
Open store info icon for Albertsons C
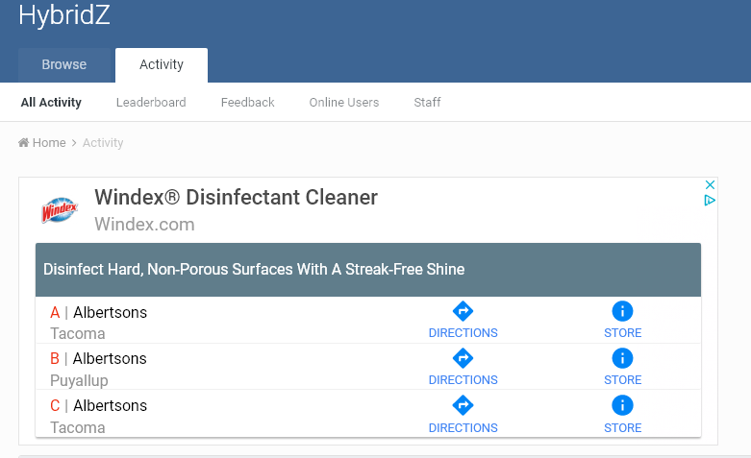622,405
